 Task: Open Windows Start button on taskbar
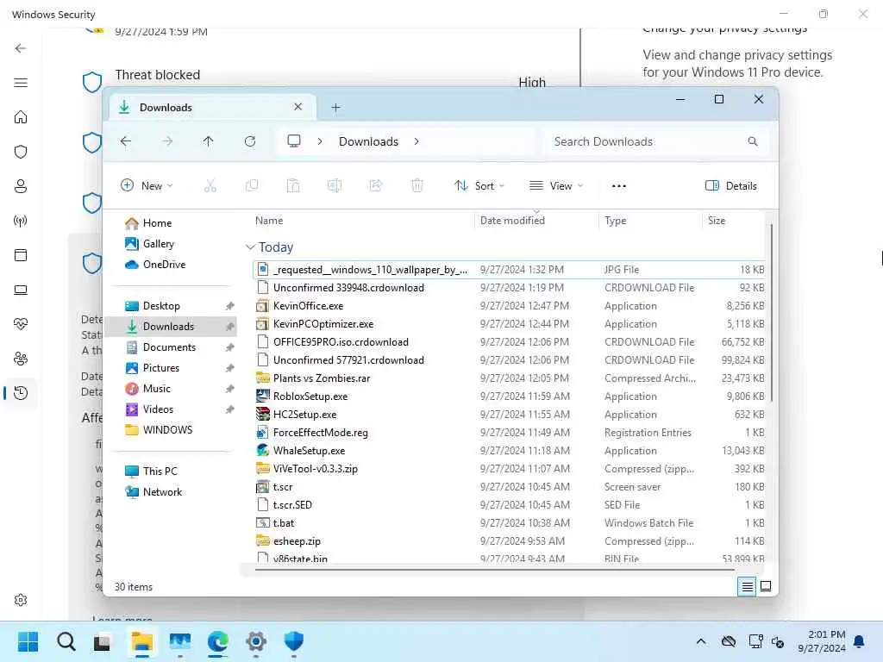(x=28, y=641)
